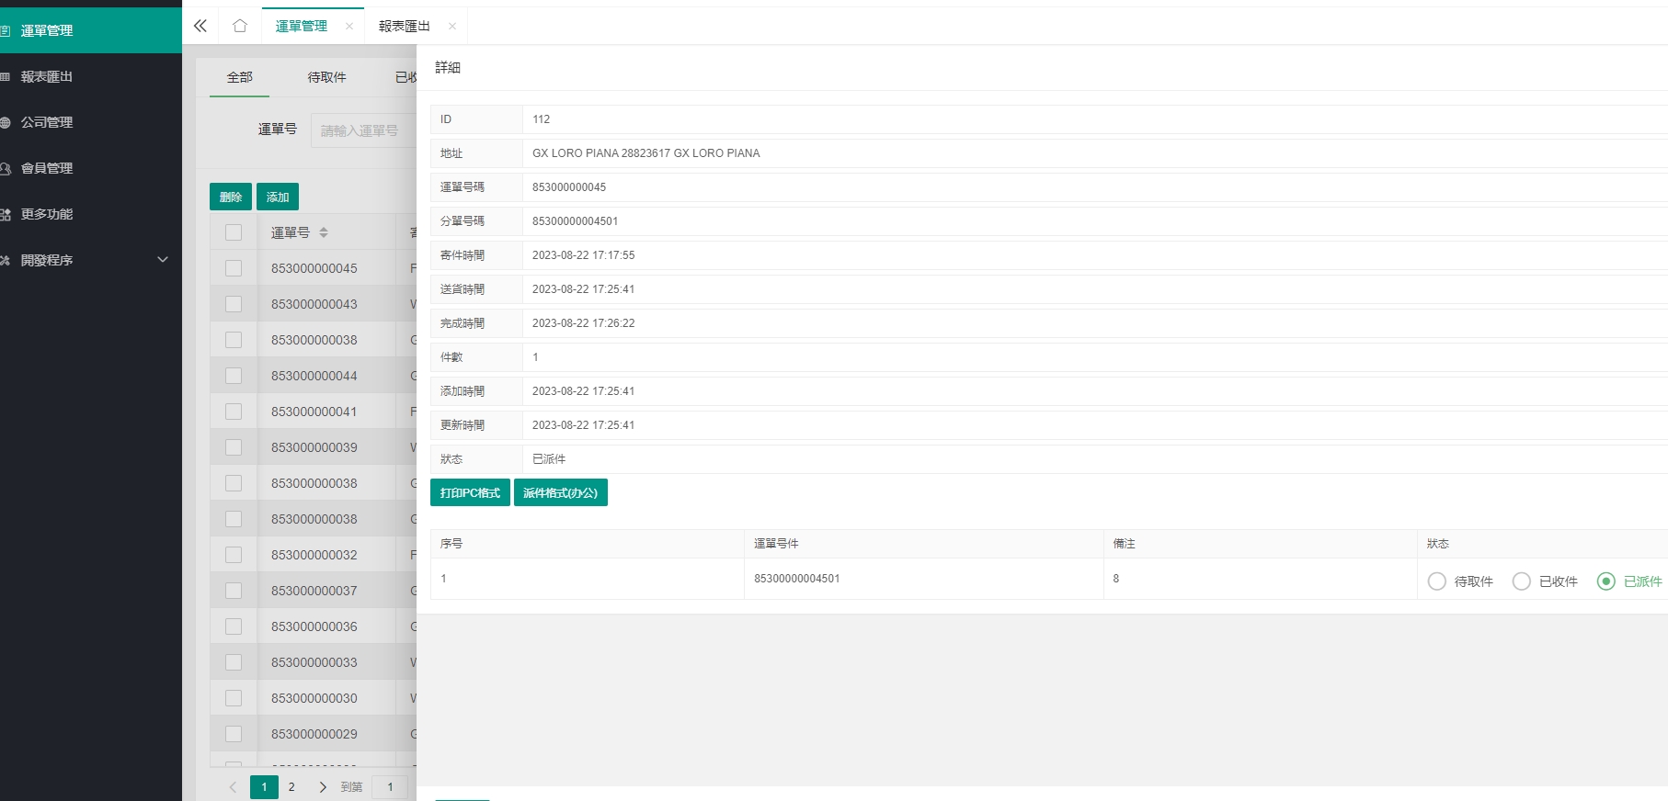The height and width of the screenshot is (801, 1668).
Task: Check the row 853000000032 checkbox
Action: coord(234,555)
